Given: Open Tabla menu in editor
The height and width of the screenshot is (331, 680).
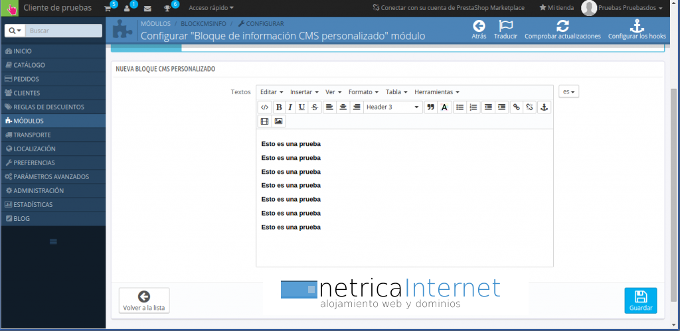Looking at the screenshot, I should (x=396, y=92).
